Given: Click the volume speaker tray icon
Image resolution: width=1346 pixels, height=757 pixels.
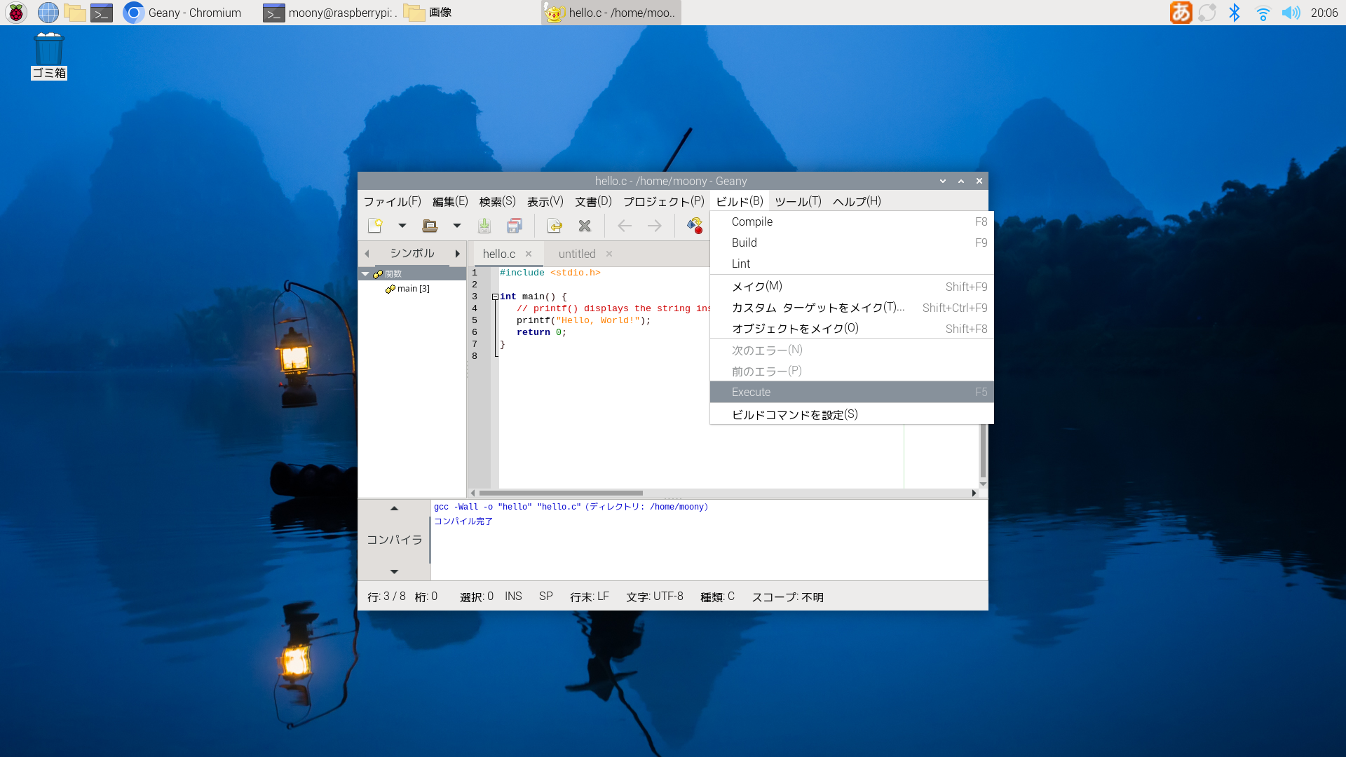Looking at the screenshot, I should [x=1290, y=13].
